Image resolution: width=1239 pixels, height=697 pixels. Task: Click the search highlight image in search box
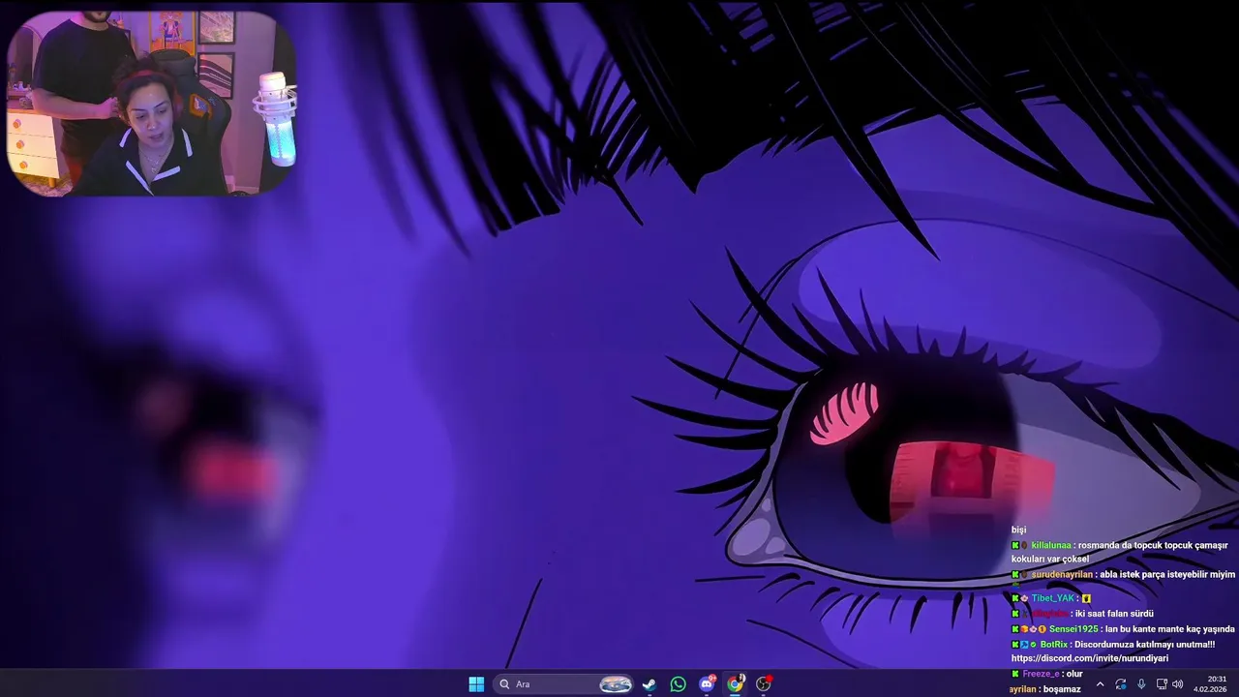click(x=616, y=684)
